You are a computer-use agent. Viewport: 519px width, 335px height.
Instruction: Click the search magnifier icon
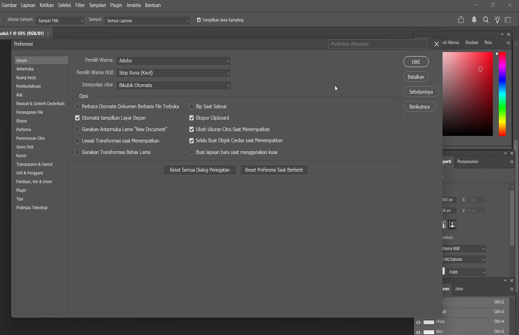click(x=486, y=20)
